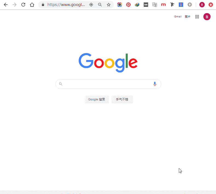The image size is (216, 194).
Task: Go back using the browser back arrow
Action: (6, 5)
